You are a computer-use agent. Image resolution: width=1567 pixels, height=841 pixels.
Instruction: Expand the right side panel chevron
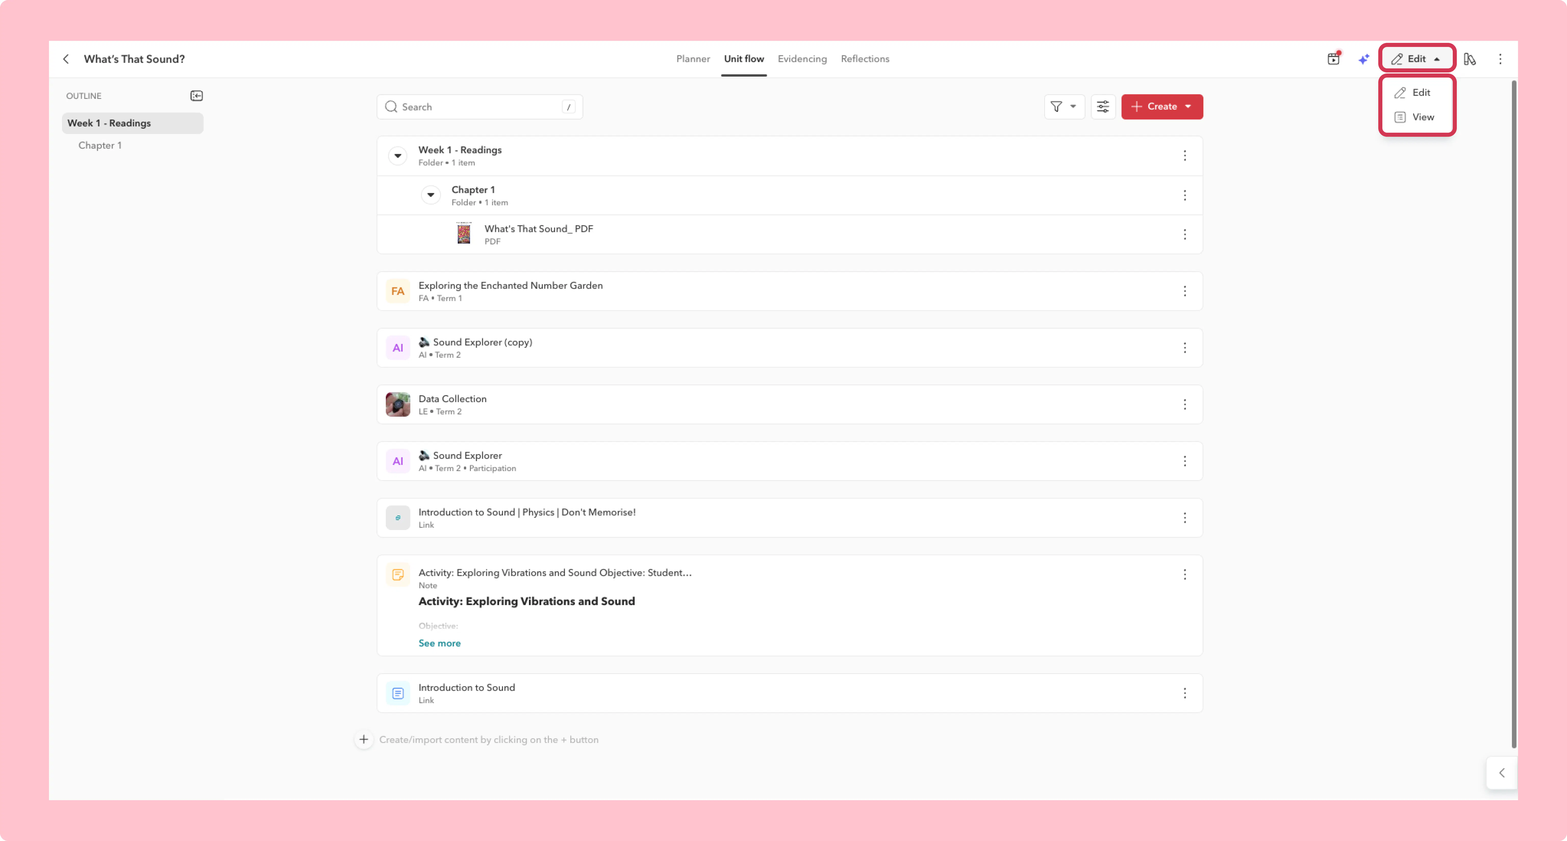pyautogui.click(x=1502, y=773)
